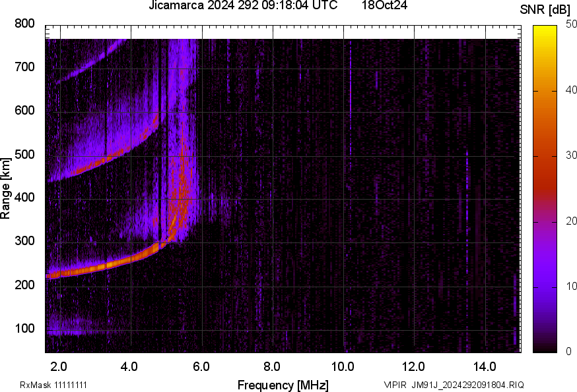The width and height of the screenshot is (577, 392).
Task: Click the faint third-hop trace near 700 km
Action: point(92,63)
